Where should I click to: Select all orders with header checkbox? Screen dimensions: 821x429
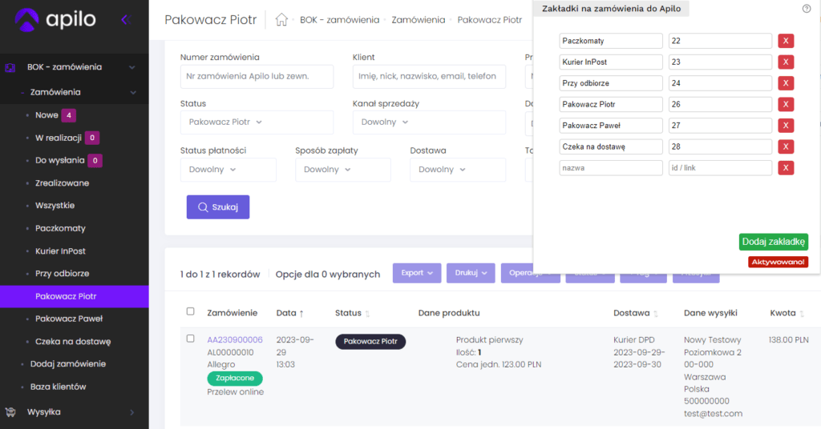tap(190, 312)
